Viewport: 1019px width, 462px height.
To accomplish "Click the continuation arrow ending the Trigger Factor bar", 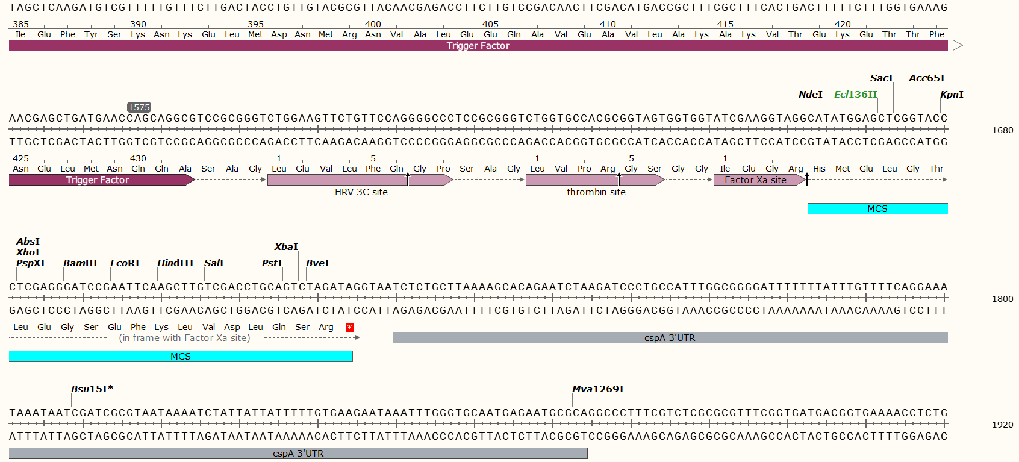I will coord(957,46).
